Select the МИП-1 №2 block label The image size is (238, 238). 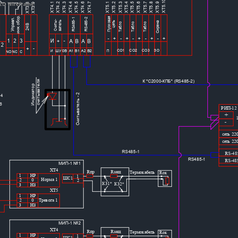(69, 223)
